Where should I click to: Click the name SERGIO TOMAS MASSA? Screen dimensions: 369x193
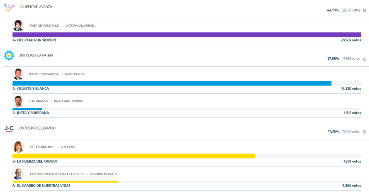[44, 74]
